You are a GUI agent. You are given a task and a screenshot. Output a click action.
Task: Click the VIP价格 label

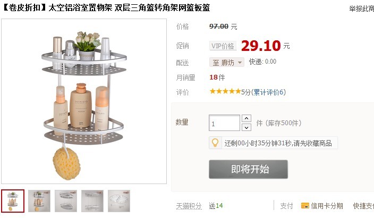click(x=223, y=46)
